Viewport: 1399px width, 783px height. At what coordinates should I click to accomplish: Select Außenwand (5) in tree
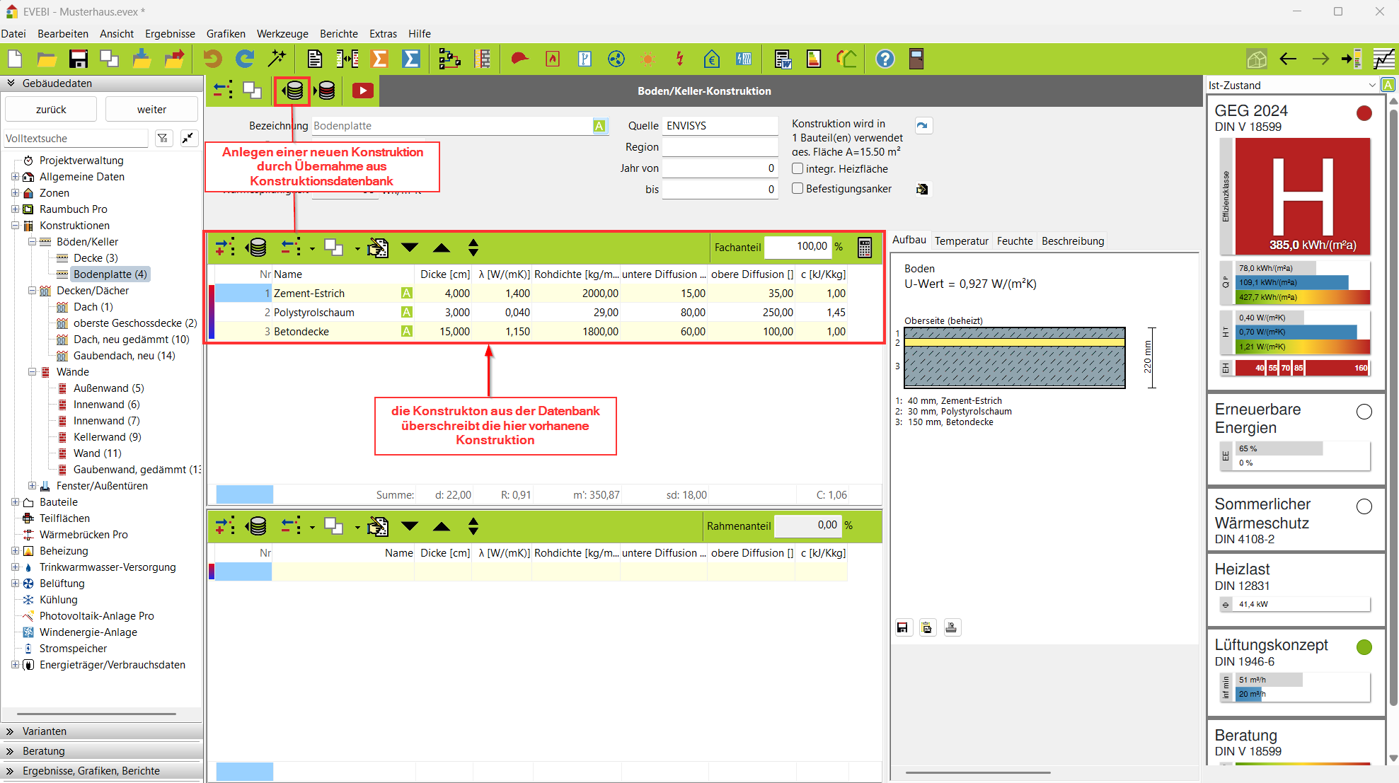point(108,388)
